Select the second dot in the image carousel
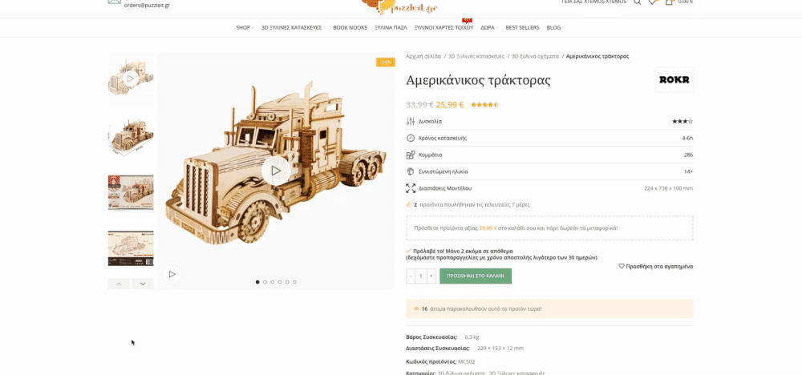The image size is (802, 375). (x=265, y=282)
